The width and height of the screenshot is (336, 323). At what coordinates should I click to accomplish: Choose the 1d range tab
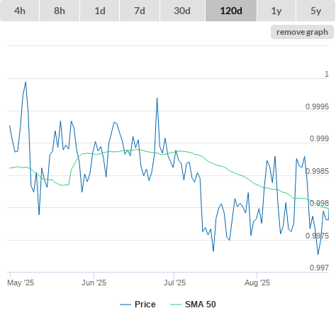coord(100,11)
